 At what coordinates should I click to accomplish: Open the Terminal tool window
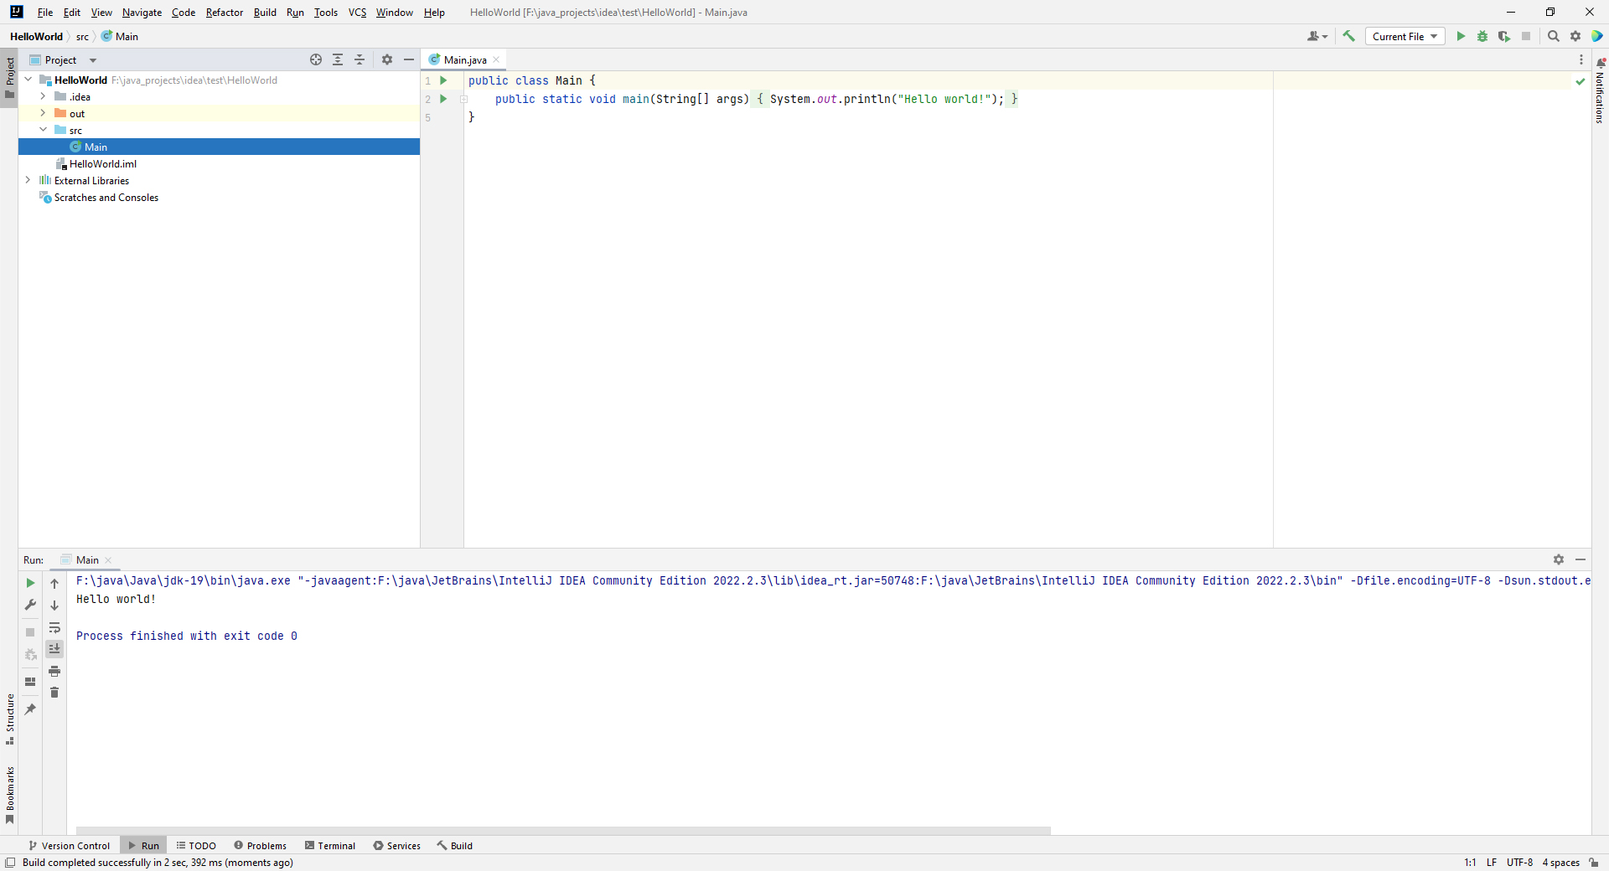[x=330, y=846]
